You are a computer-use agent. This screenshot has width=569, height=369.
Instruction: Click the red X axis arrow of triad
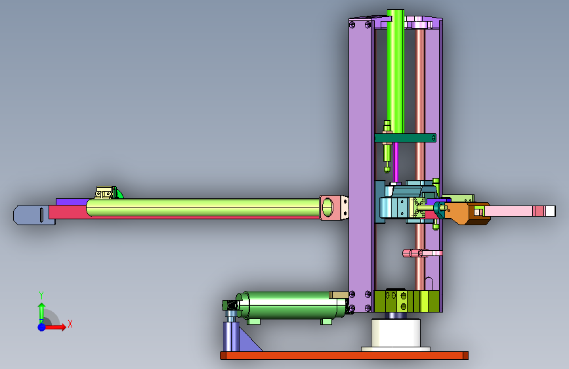tap(56, 327)
